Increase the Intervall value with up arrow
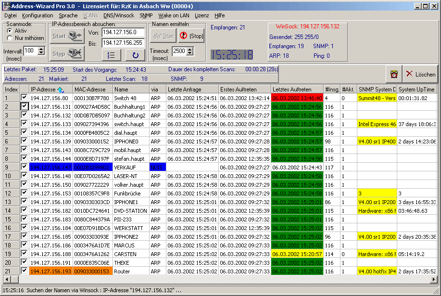441x296 pixels. (41, 49)
